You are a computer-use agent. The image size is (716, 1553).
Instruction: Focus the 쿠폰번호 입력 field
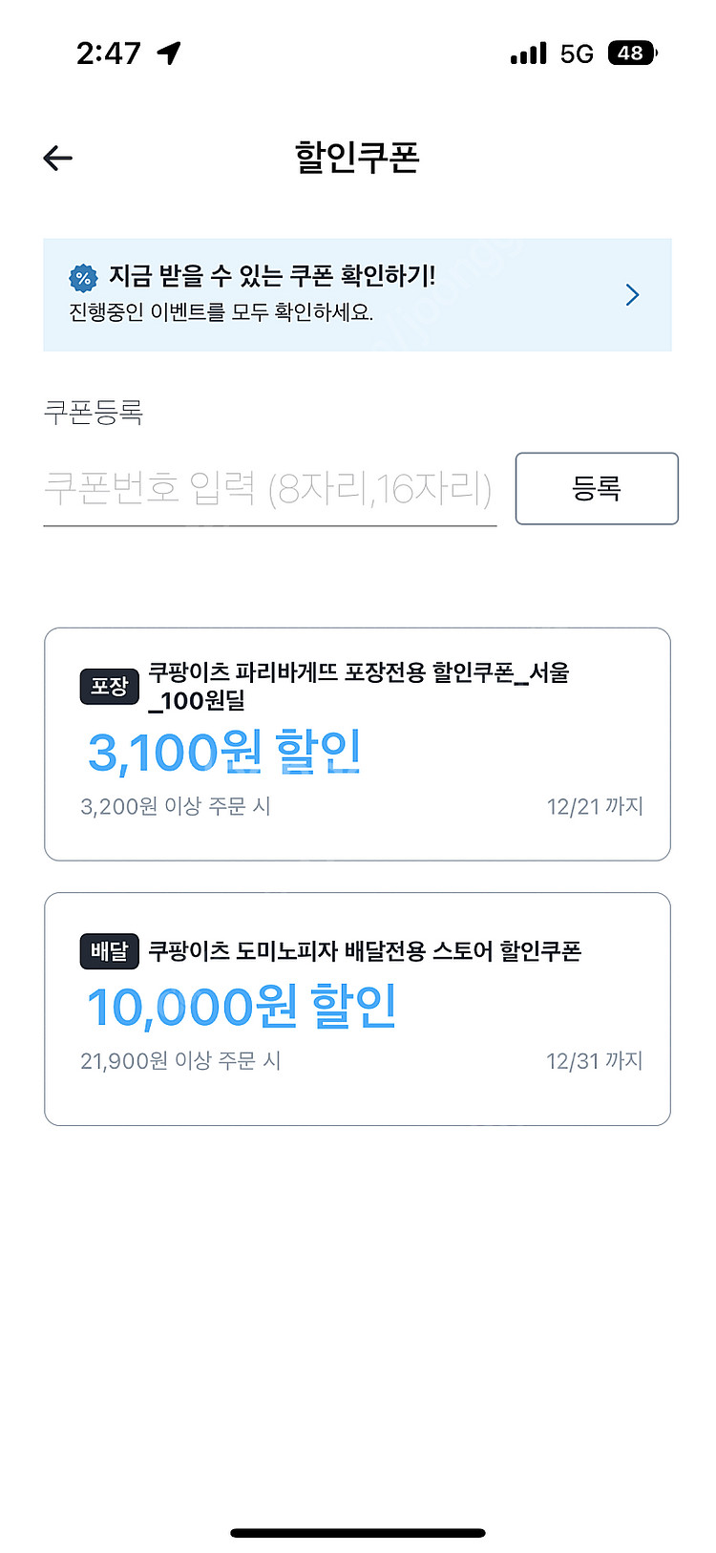(269, 489)
